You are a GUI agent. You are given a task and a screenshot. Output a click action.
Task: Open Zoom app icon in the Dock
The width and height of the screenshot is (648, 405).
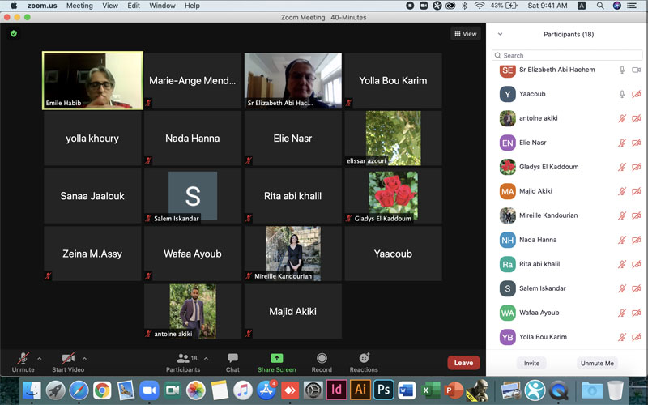pyautogui.click(x=149, y=390)
